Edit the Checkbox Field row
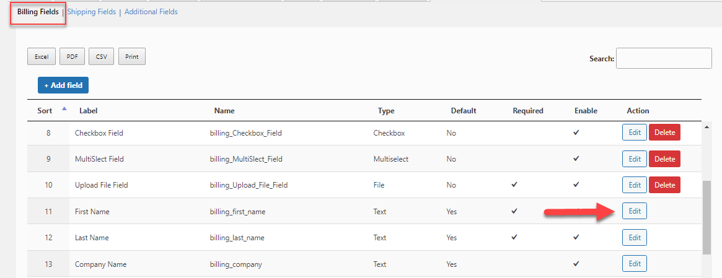This screenshot has height=278, width=722. (635, 132)
